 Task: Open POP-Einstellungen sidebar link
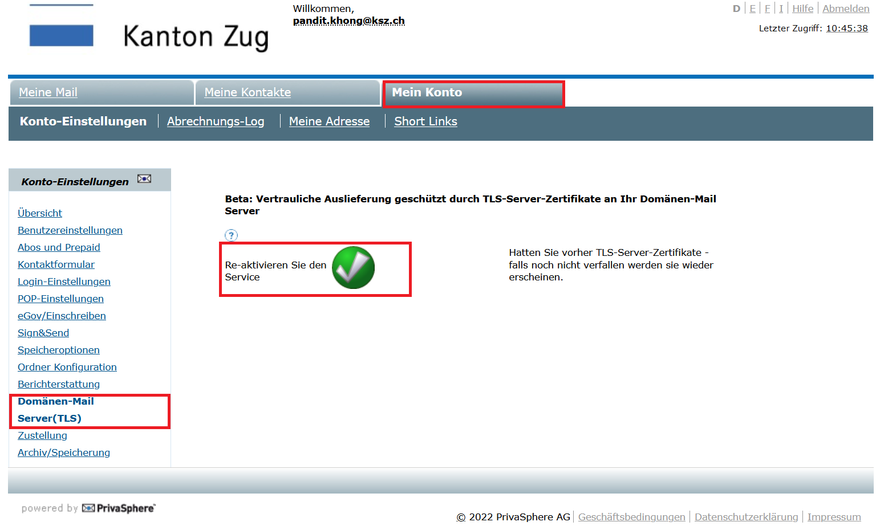60,299
